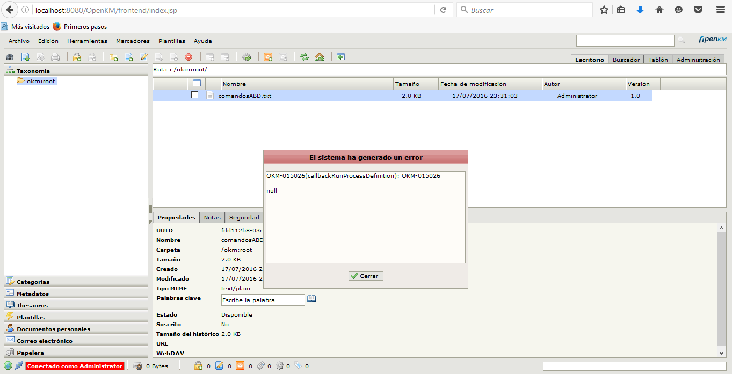Click the lock document toolbar icon
Screen dimensions: 732x374
(77, 57)
